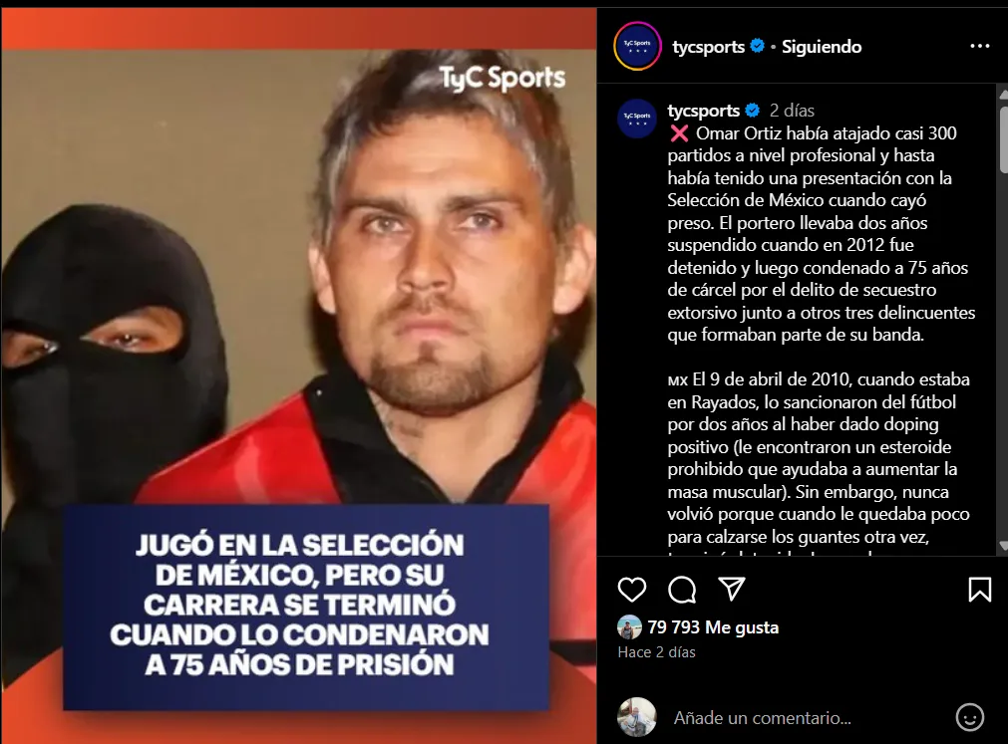The width and height of the screenshot is (1008, 744).
Task: Click the tycsports username in the caption
Action: tap(704, 111)
